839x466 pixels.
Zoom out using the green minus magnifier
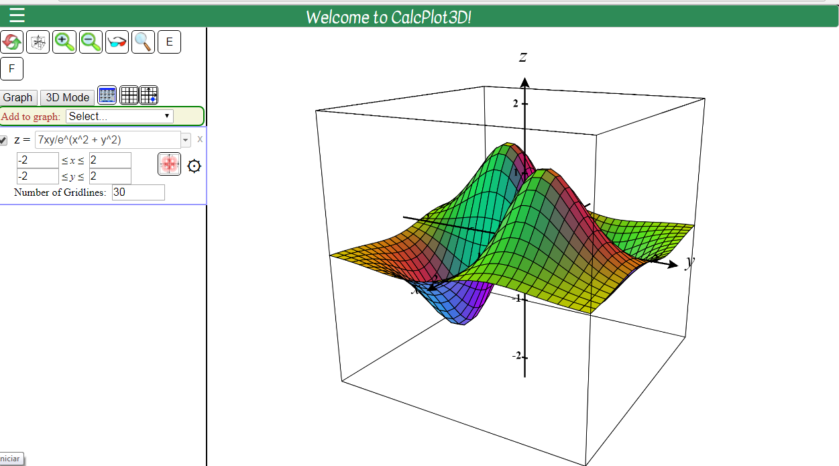click(x=90, y=42)
